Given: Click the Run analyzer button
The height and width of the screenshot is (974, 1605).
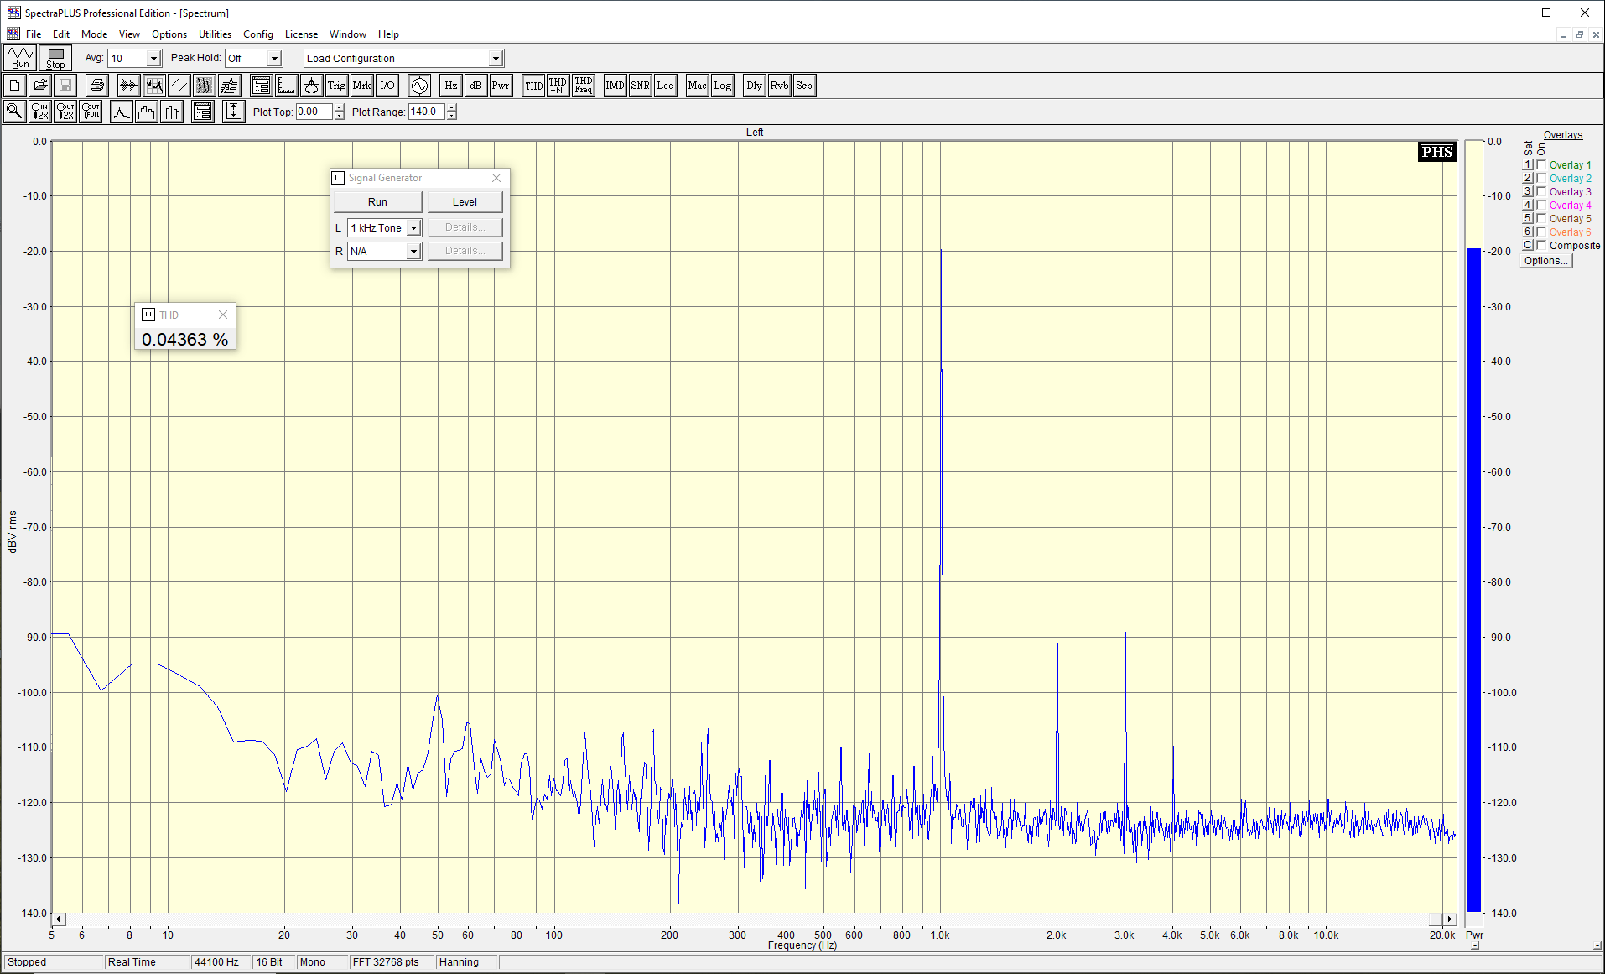Looking at the screenshot, I should 20,58.
